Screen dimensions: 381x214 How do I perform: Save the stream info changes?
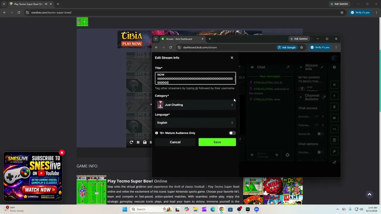[x=217, y=142]
